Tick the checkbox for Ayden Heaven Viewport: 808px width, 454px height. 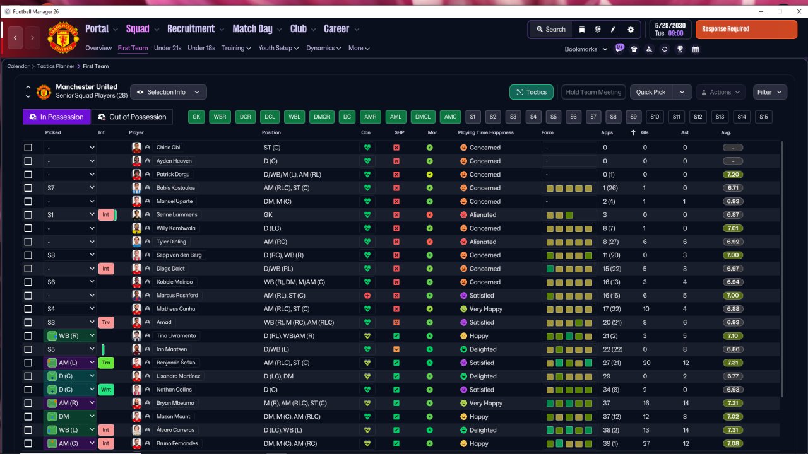(28, 161)
